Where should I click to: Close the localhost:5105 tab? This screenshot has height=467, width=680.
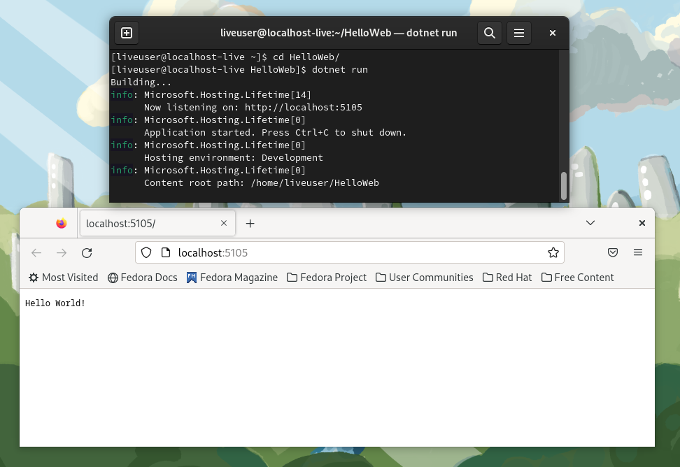224,223
